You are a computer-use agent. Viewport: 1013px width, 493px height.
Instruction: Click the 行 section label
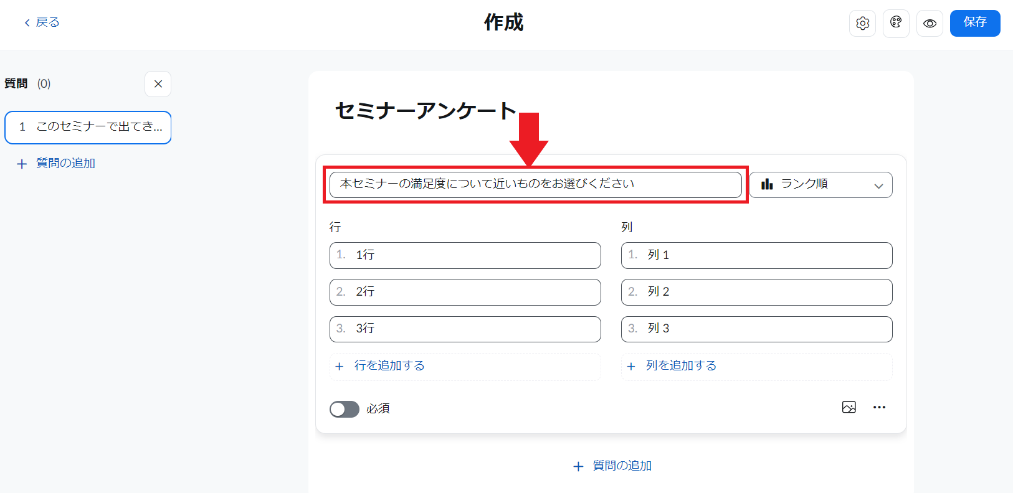coord(335,227)
